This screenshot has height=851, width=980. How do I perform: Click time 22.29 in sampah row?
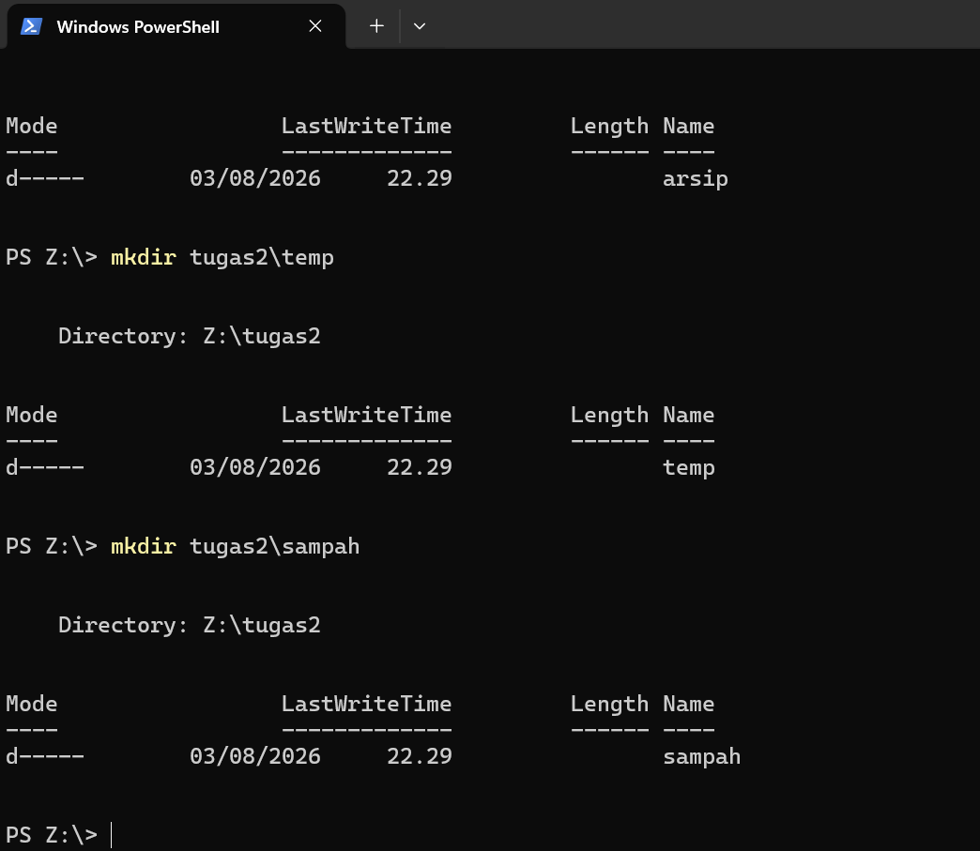pos(420,756)
